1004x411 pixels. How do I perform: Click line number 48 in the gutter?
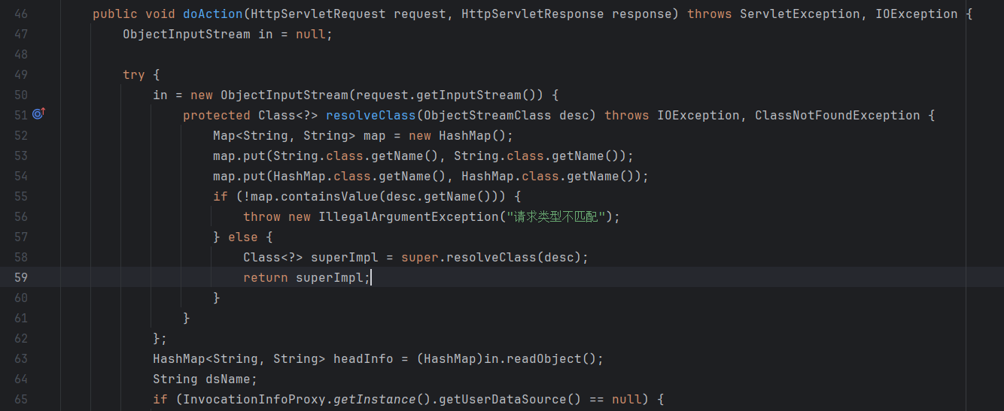coord(21,55)
